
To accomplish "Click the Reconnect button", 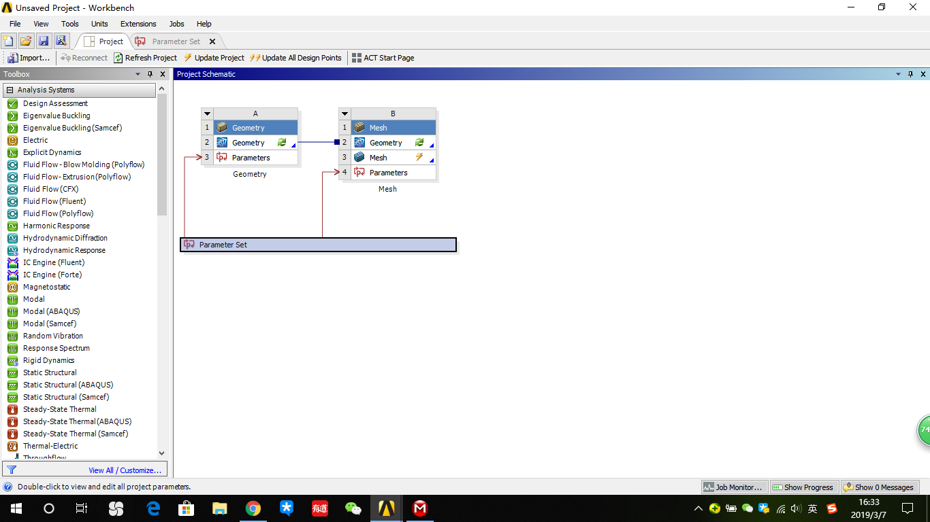I will (84, 58).
